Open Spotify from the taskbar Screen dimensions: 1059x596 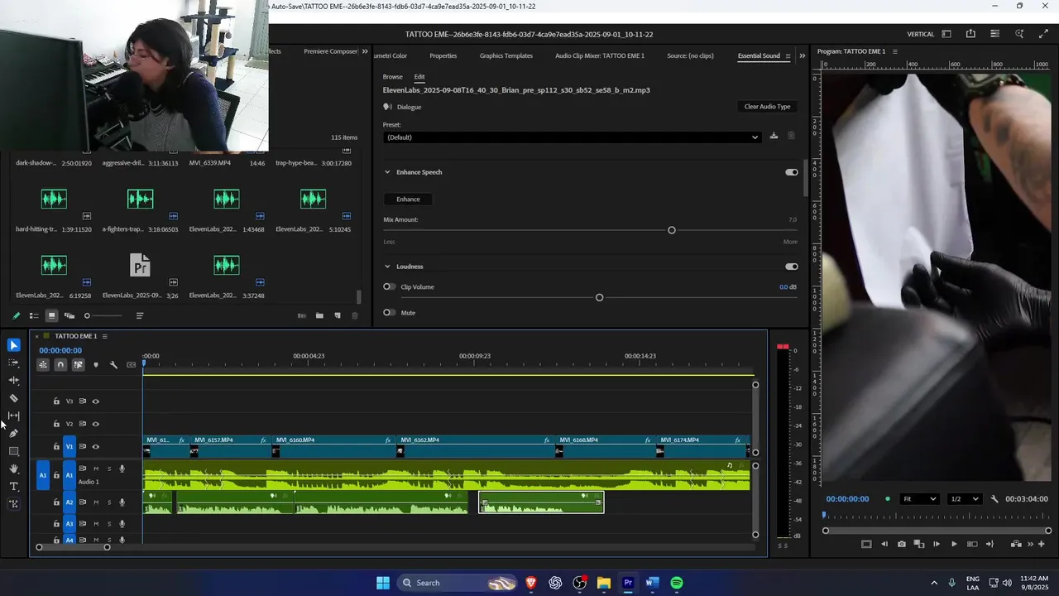click(676, 583)
